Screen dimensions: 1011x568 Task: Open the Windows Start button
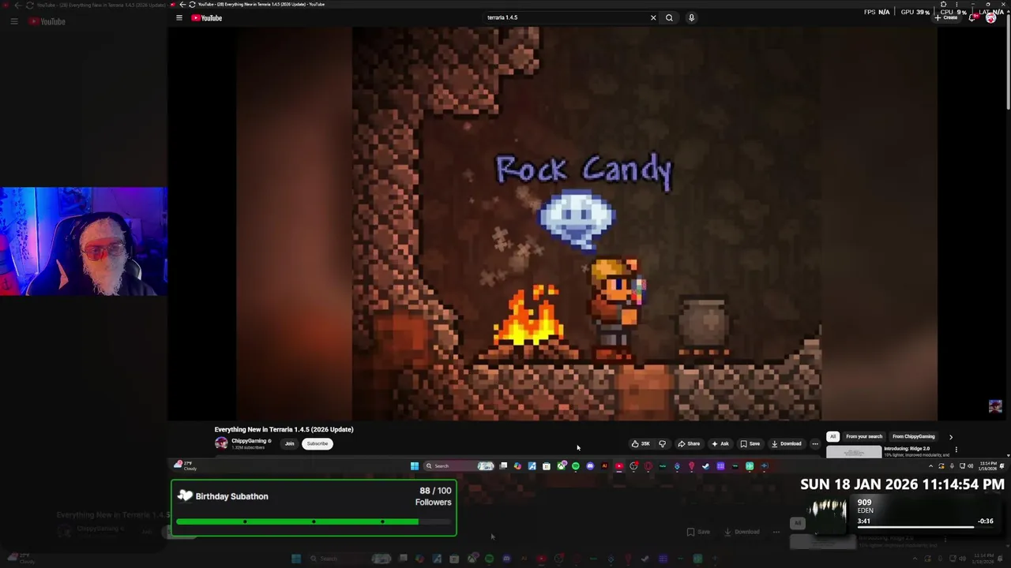(415, 466)
